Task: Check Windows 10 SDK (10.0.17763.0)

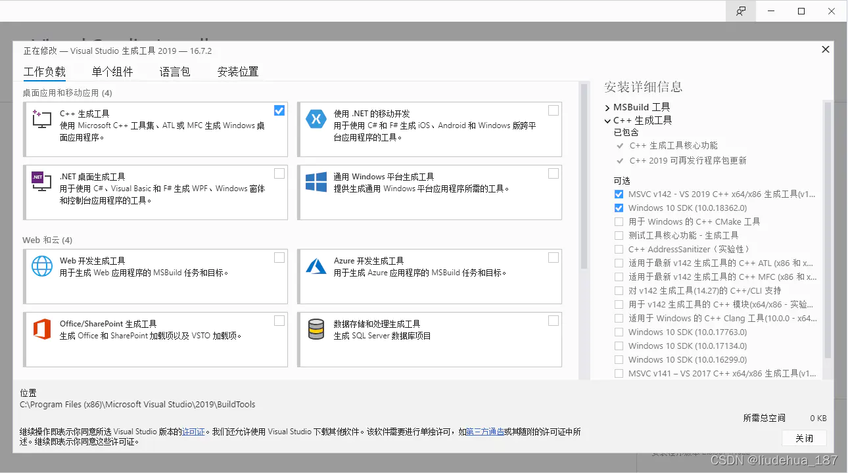Action: [619, 332]
